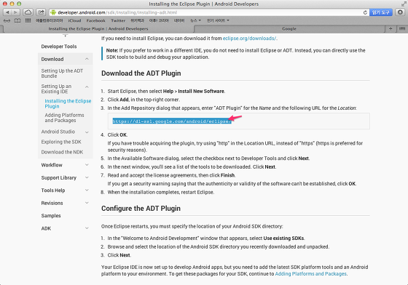Collapse the Download section chevron
408x285 pixels.
click(x=87, y=59)
